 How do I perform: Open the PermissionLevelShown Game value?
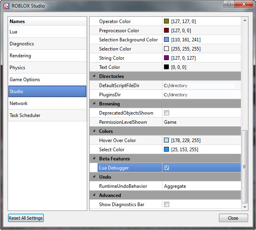click(201, 122)
